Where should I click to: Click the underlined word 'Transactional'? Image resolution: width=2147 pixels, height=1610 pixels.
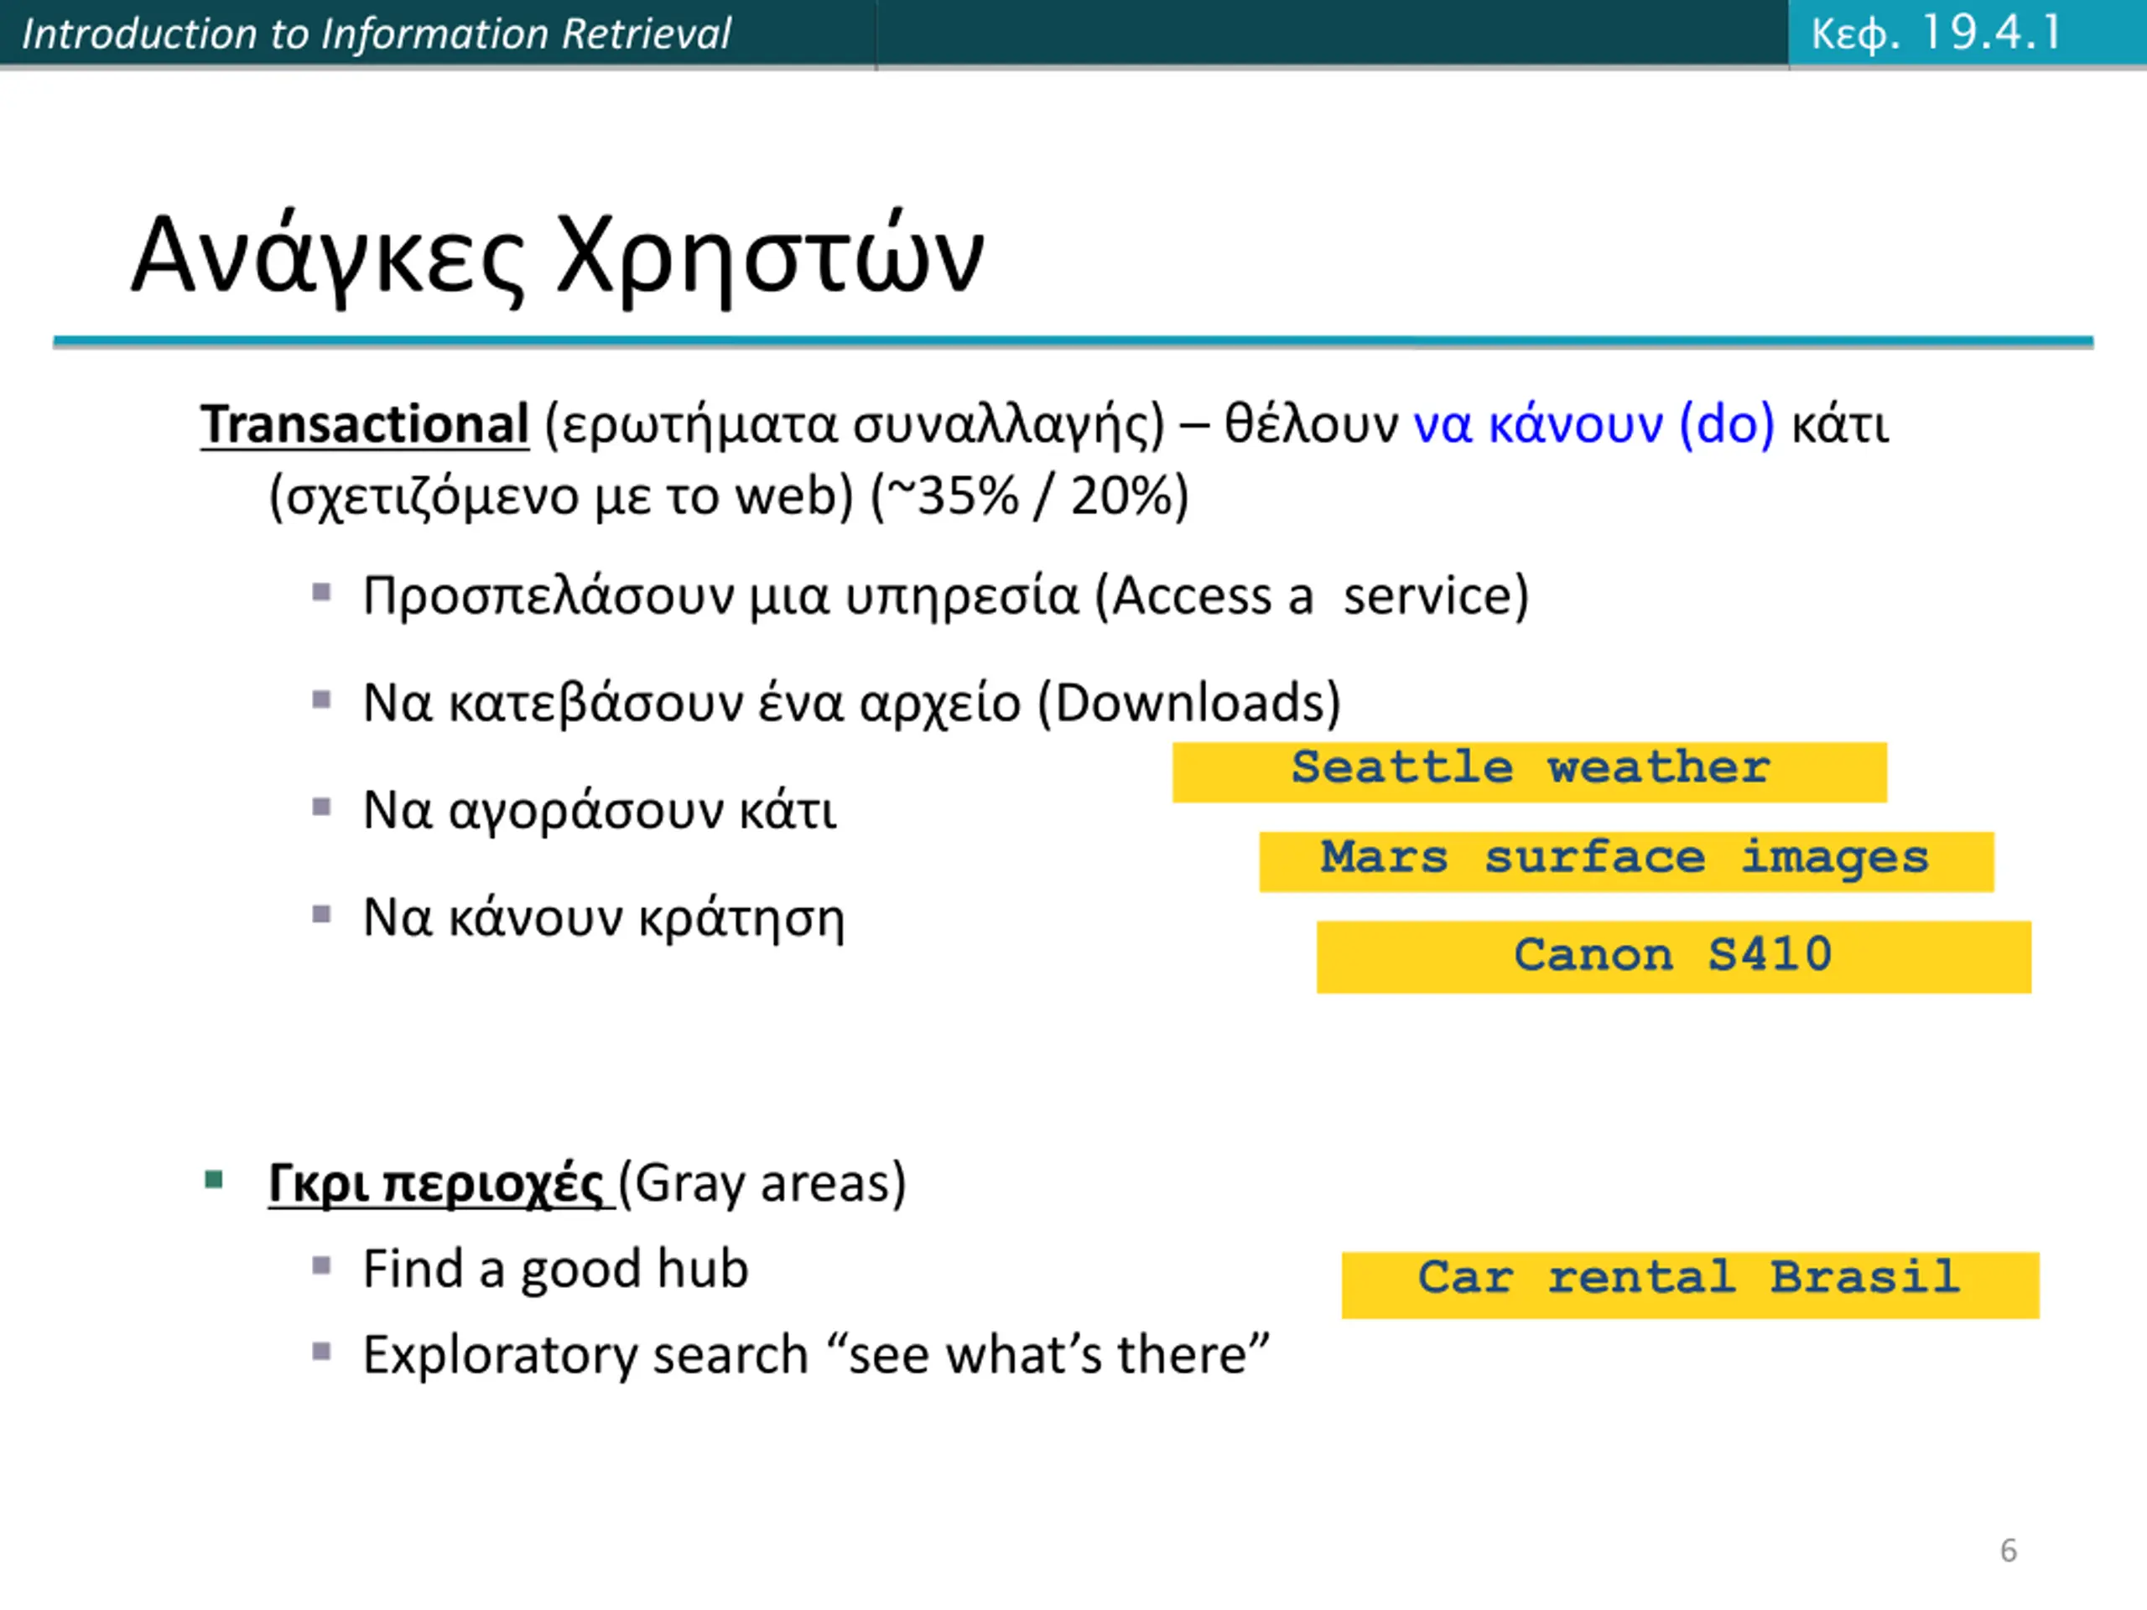[x=365, y=425]
